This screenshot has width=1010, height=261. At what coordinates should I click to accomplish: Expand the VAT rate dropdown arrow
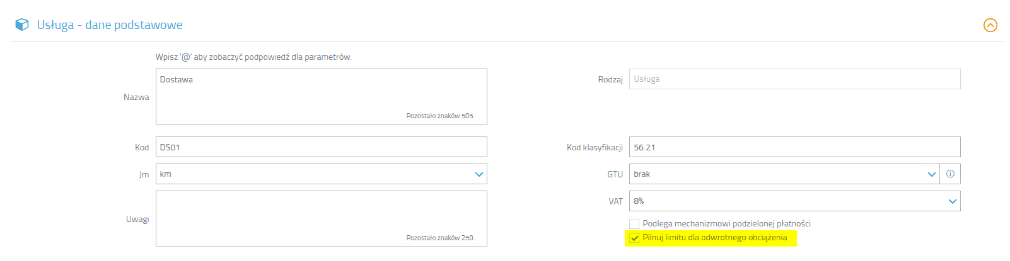pyautogui.click(x=952, y=201)
